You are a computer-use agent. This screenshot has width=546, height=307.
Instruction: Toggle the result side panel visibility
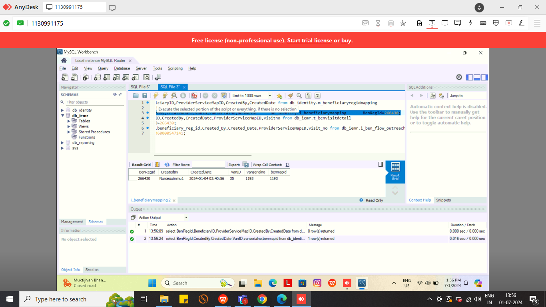tap(381, 164)
